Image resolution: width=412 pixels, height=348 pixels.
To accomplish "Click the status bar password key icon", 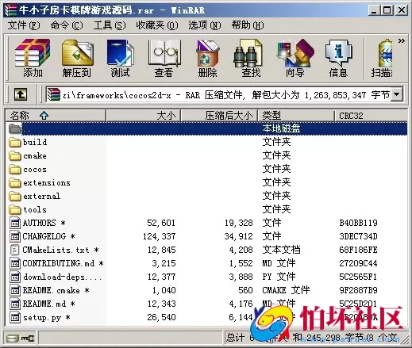I will (x=28, y=338).
